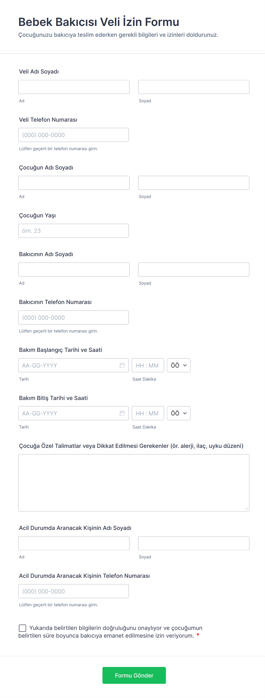Click start time HH:MM field

click(x=148, y=365)
